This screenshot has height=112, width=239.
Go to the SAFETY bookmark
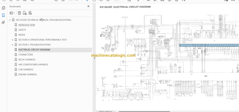coord(22,30)
